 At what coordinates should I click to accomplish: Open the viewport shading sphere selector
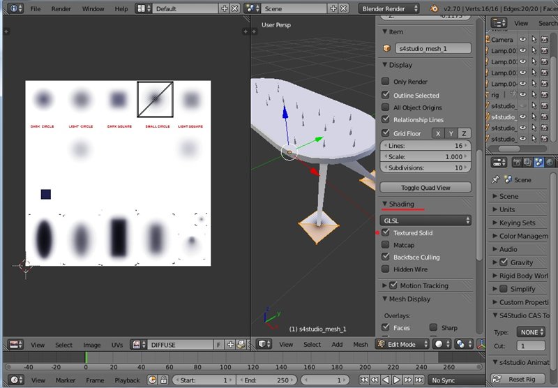tap(442, 344)
